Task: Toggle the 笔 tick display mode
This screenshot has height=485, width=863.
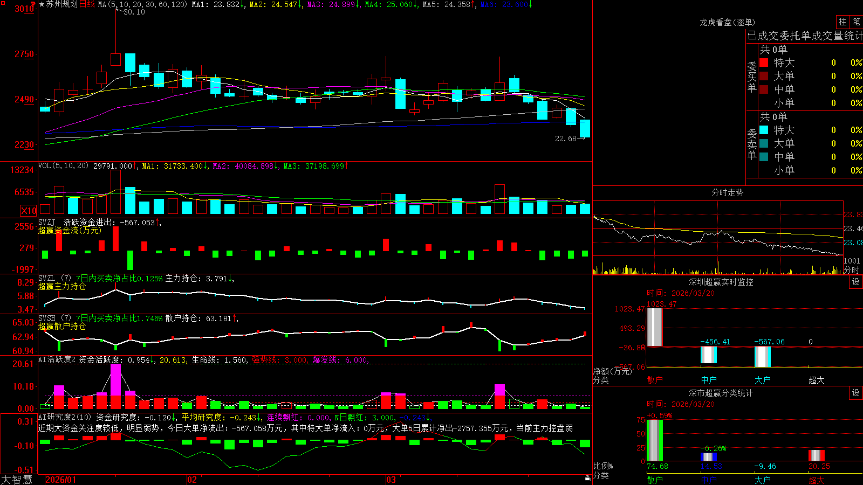Action: click(x=856, y=22)
